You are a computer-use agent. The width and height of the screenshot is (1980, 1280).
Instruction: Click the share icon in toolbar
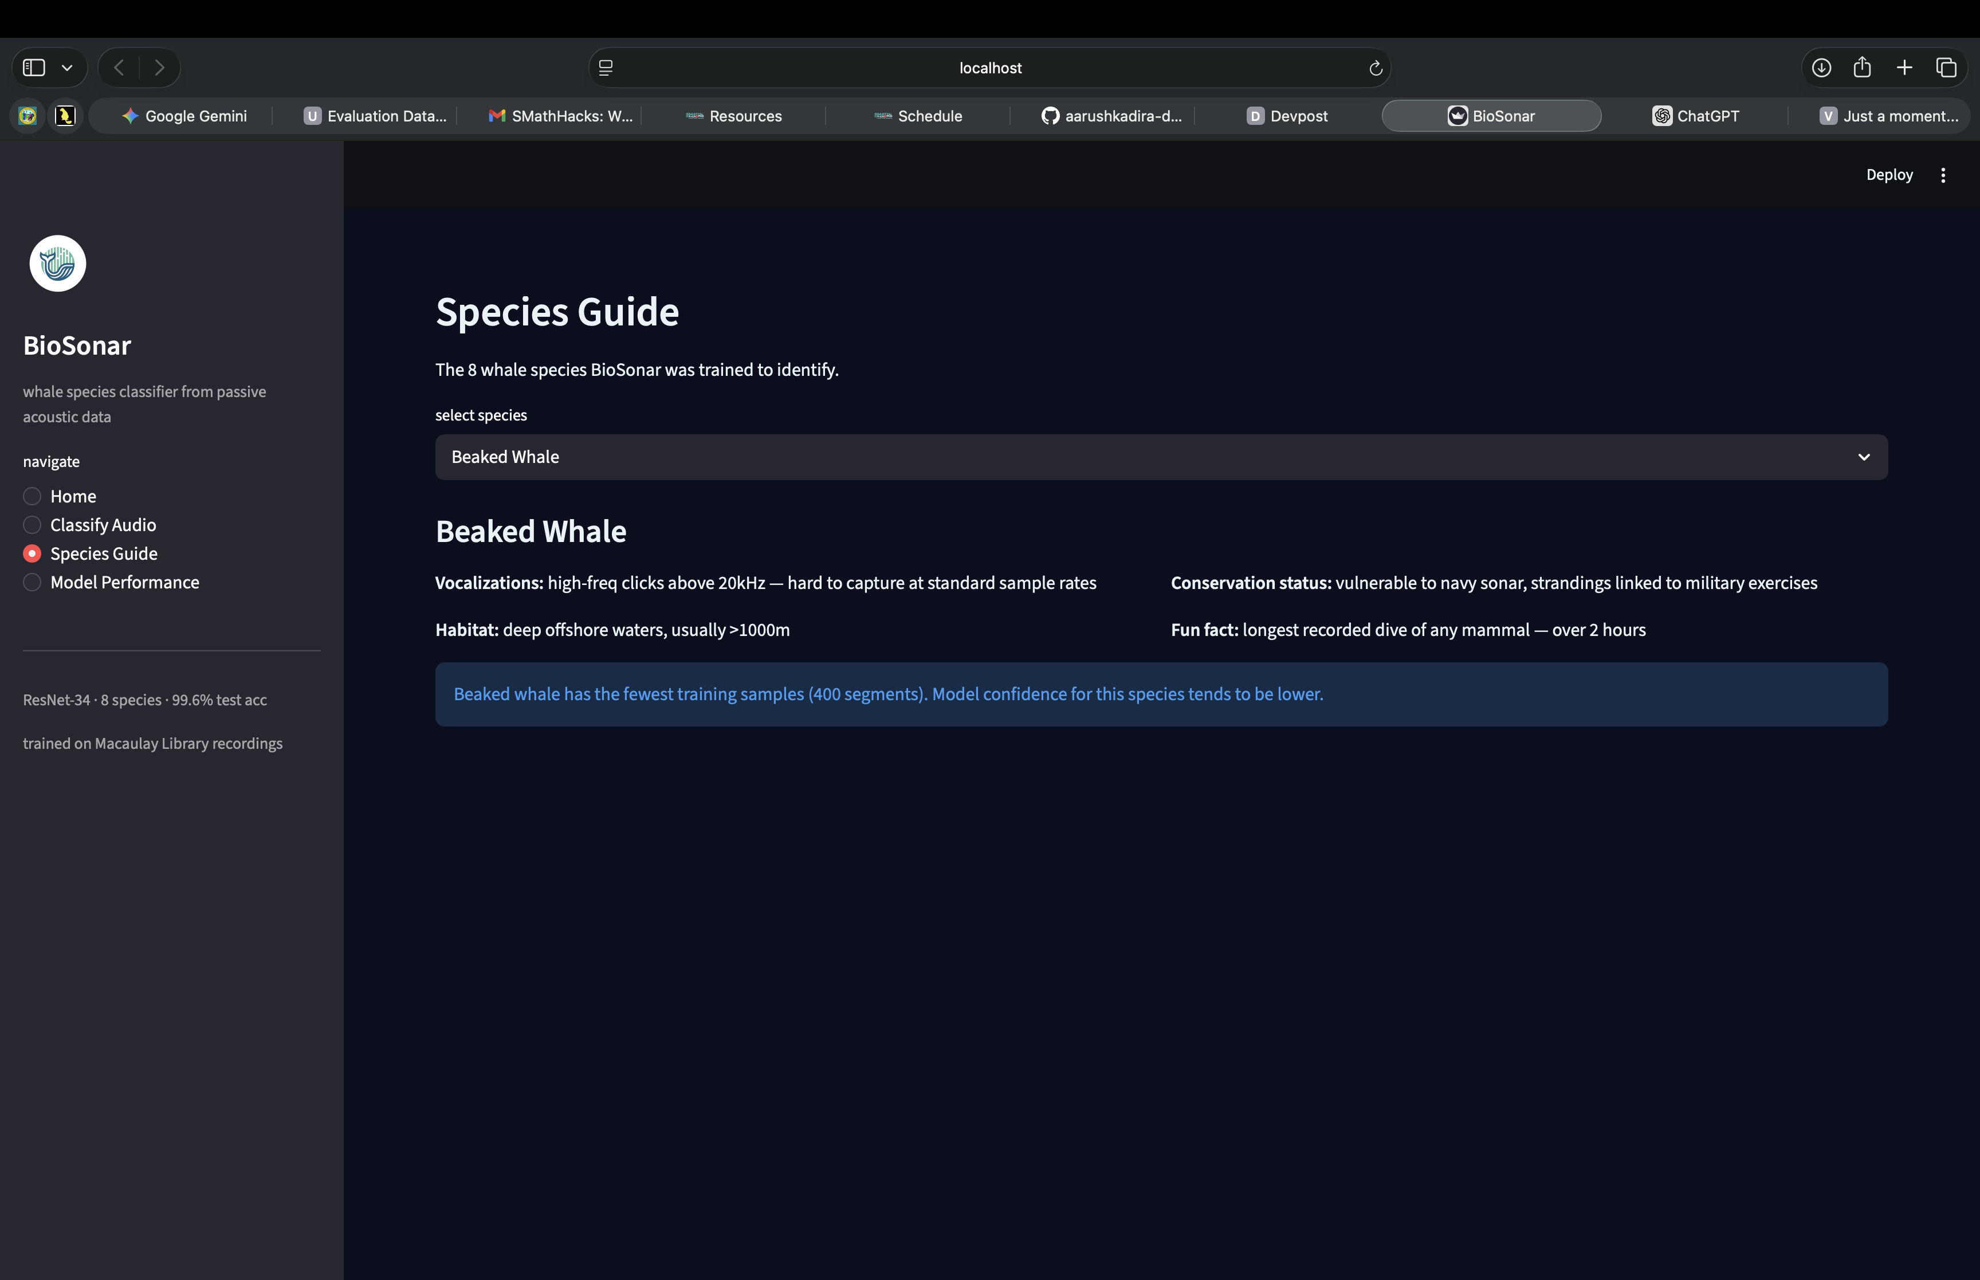(1862, 68)
